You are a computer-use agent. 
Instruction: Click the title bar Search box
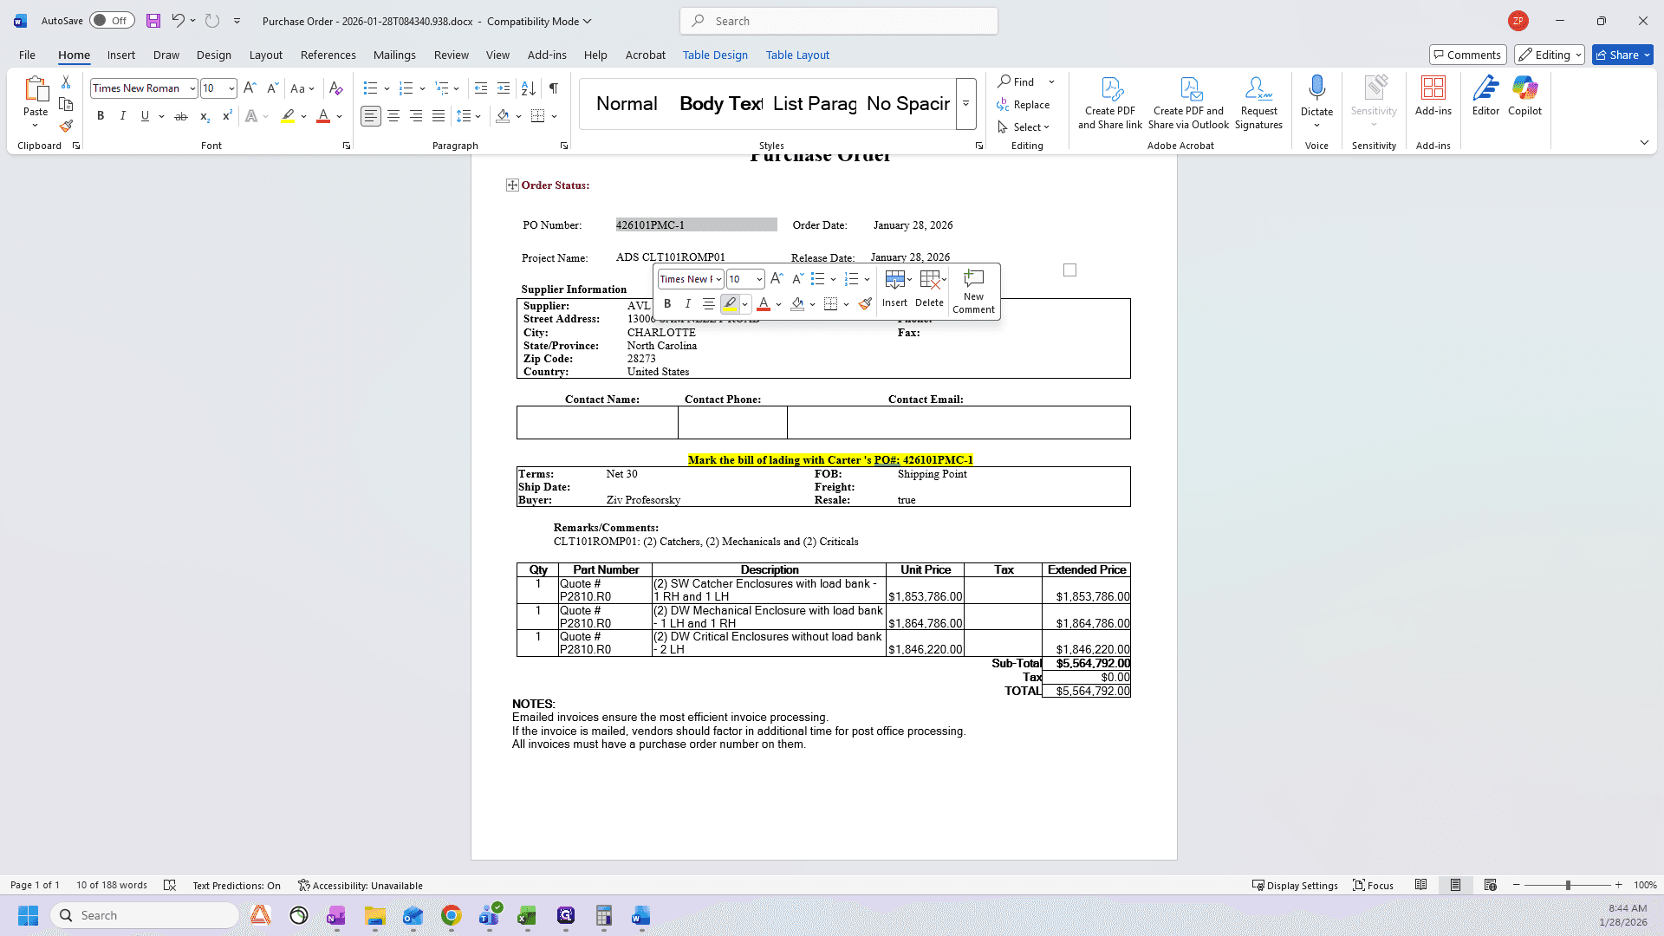pos(839,21)
